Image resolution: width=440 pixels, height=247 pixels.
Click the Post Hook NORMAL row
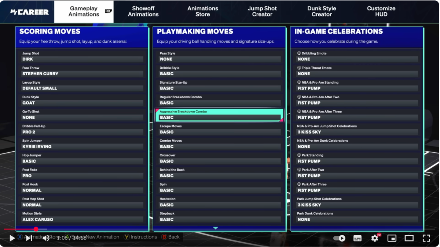click(x=82, y=187)
